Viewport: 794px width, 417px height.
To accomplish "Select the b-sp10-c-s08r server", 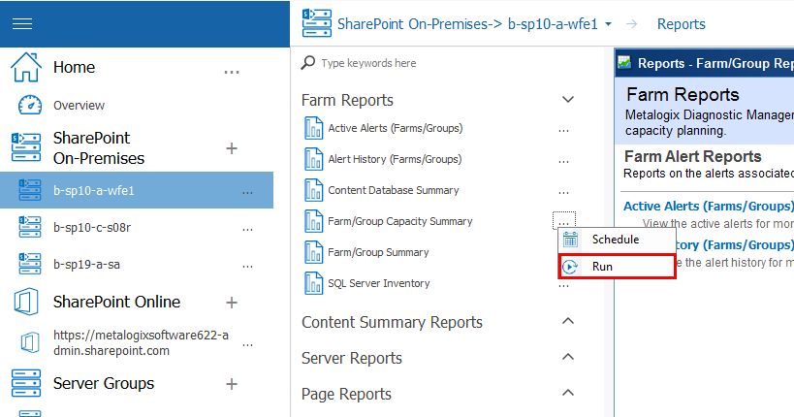I will coord(94,227).
